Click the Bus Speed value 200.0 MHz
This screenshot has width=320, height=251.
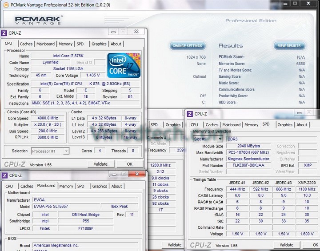pyautogui.click(x=48, y=131)
